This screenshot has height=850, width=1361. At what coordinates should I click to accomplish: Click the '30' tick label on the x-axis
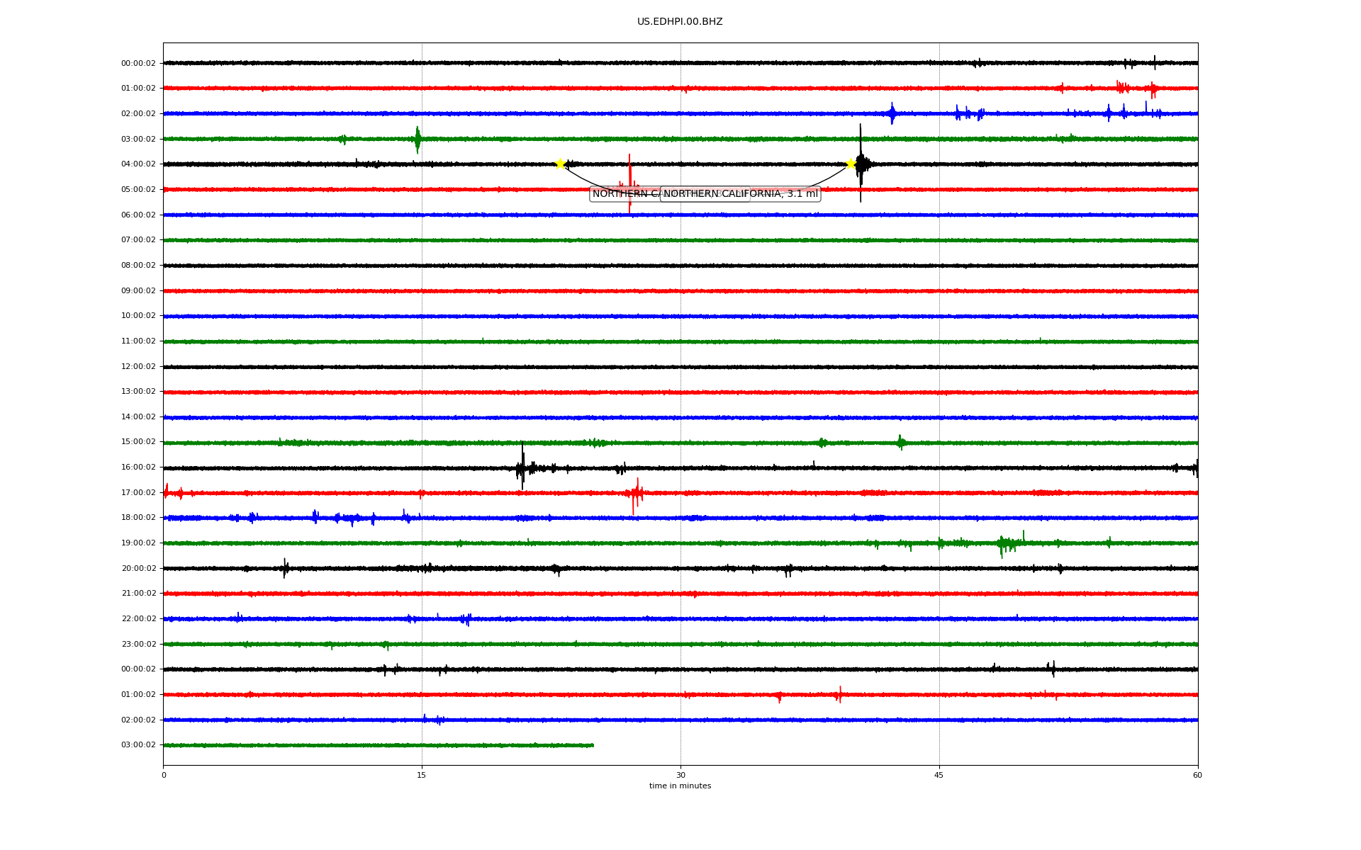point(680,775)
